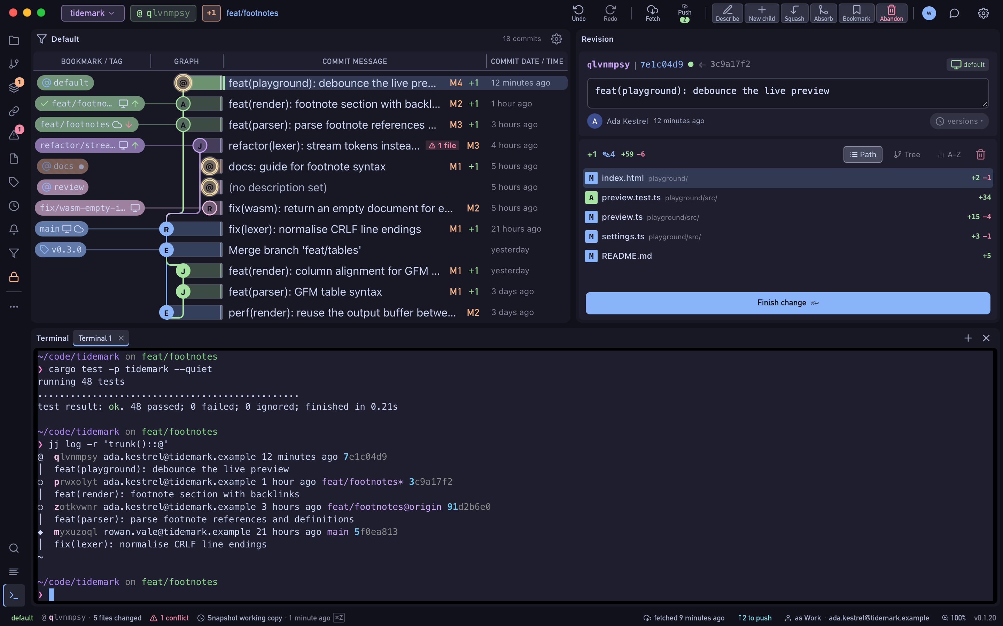Screen dimensions: 1003x626
Task: Open the commit list settings gear
Action: pos(556,39)
